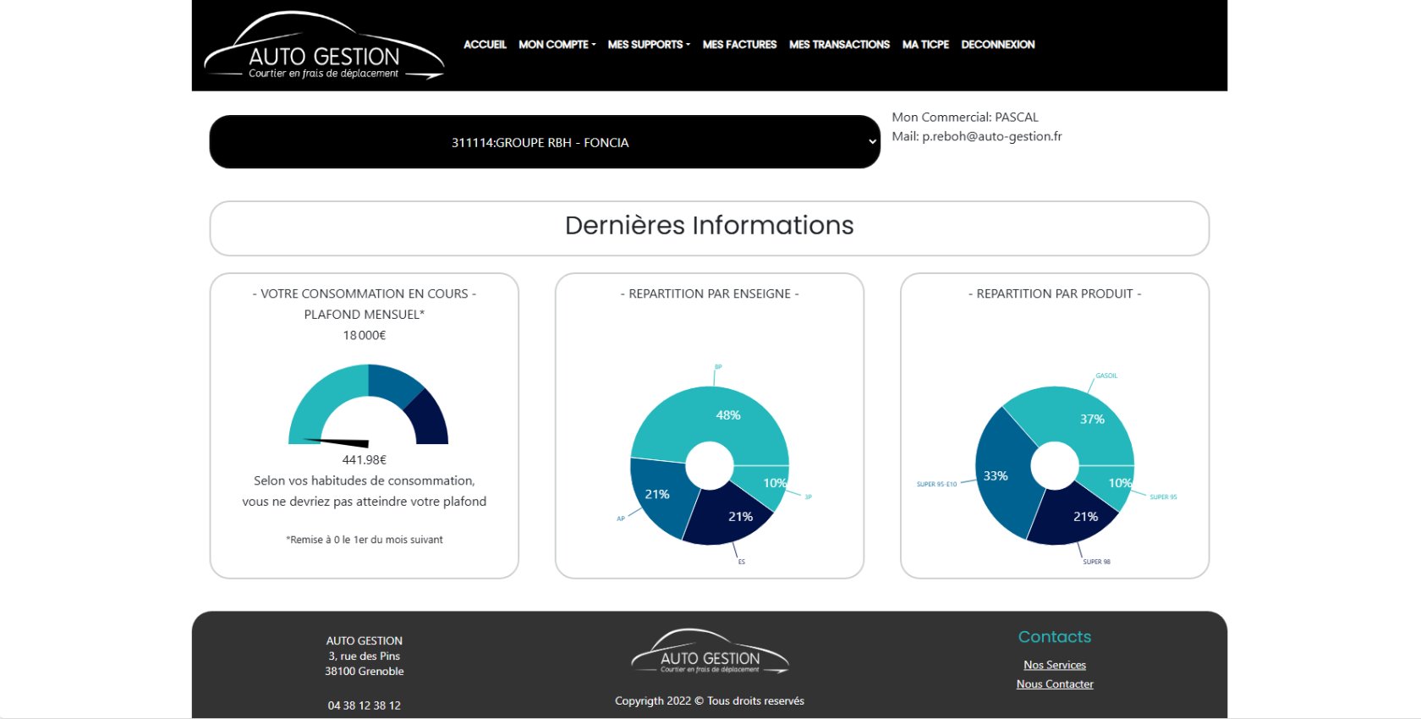The height and width of the screenshot is (719, 1421).
Task: Click the SUPER 98 chart label
Action: [x=1096, y=562]
